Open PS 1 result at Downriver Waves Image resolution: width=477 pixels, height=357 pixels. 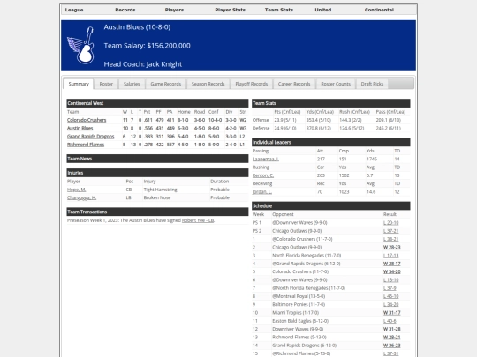[391, 222]
